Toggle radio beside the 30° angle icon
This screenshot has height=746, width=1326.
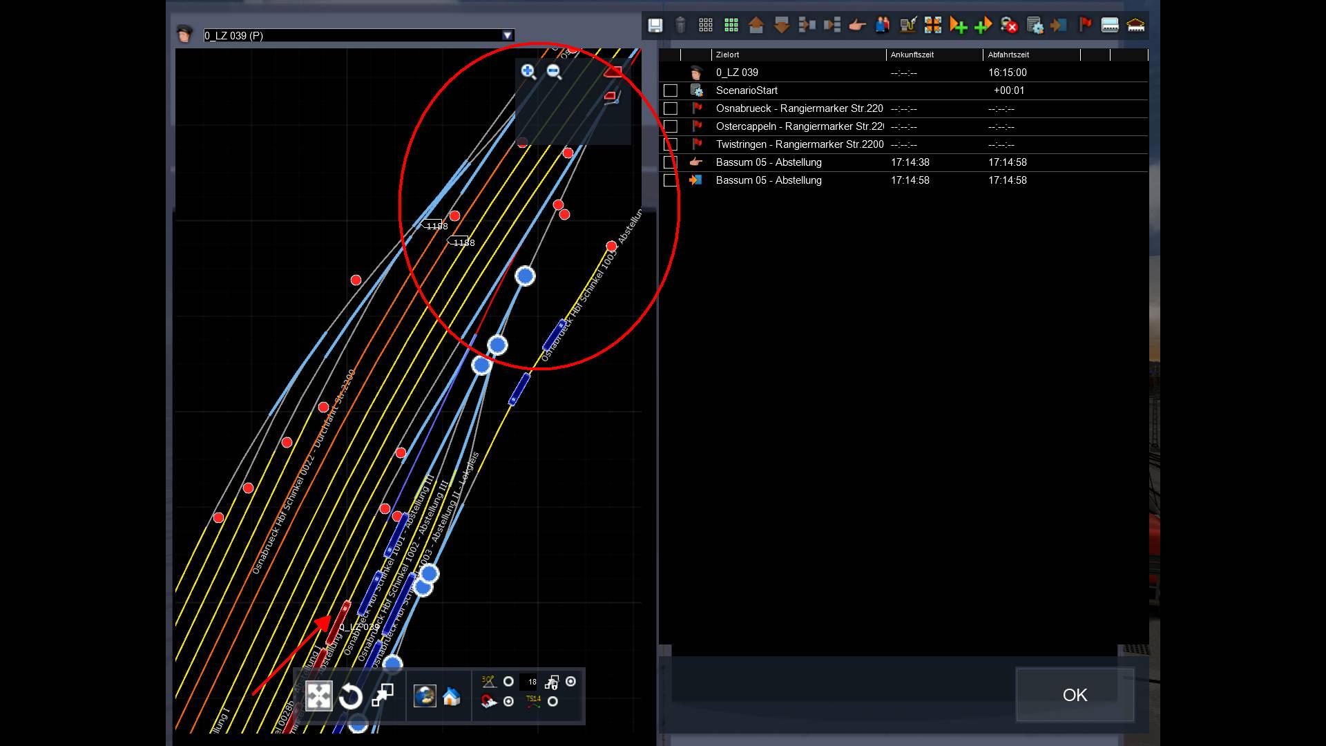(508, 682)
